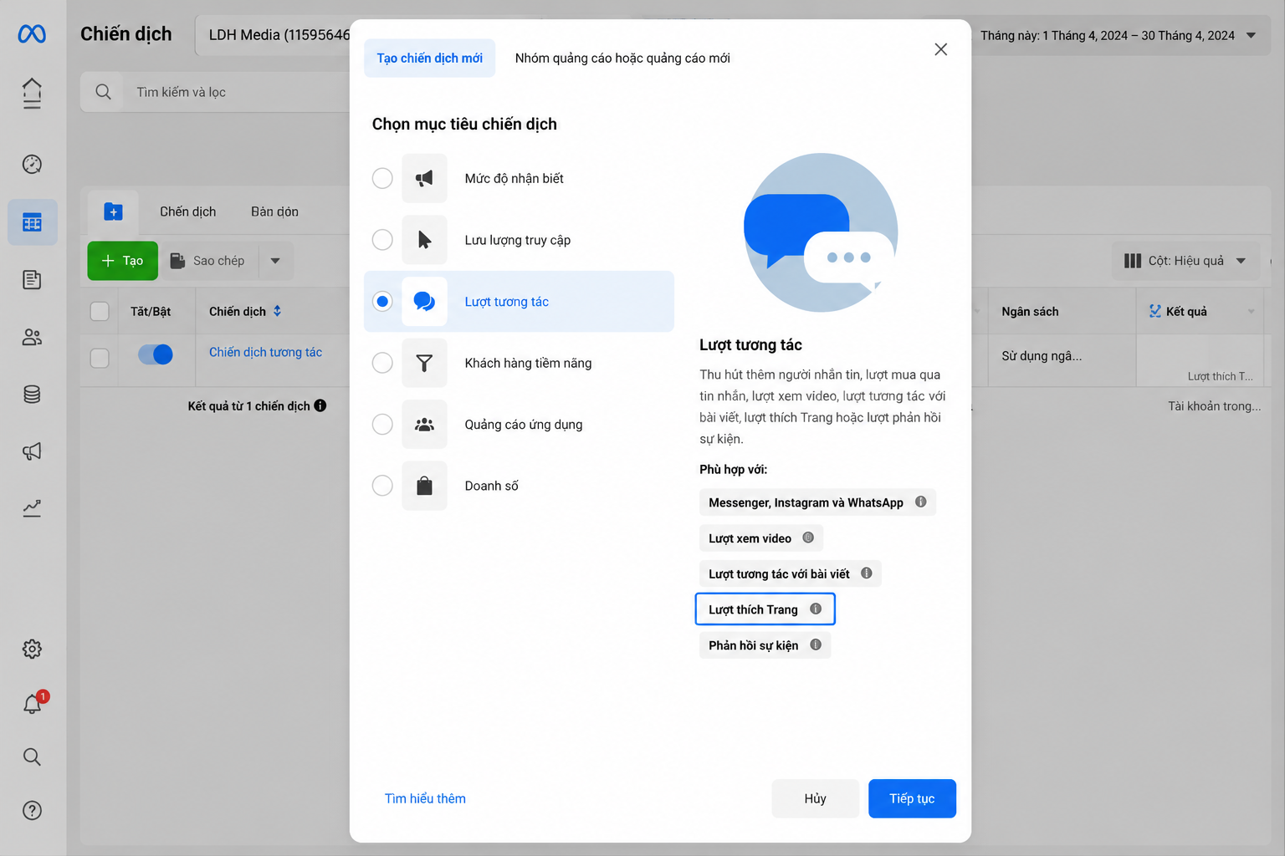
Task: Click info icon next to Lượt xem video
Action: pyautogui.click(x=808, y=538)
